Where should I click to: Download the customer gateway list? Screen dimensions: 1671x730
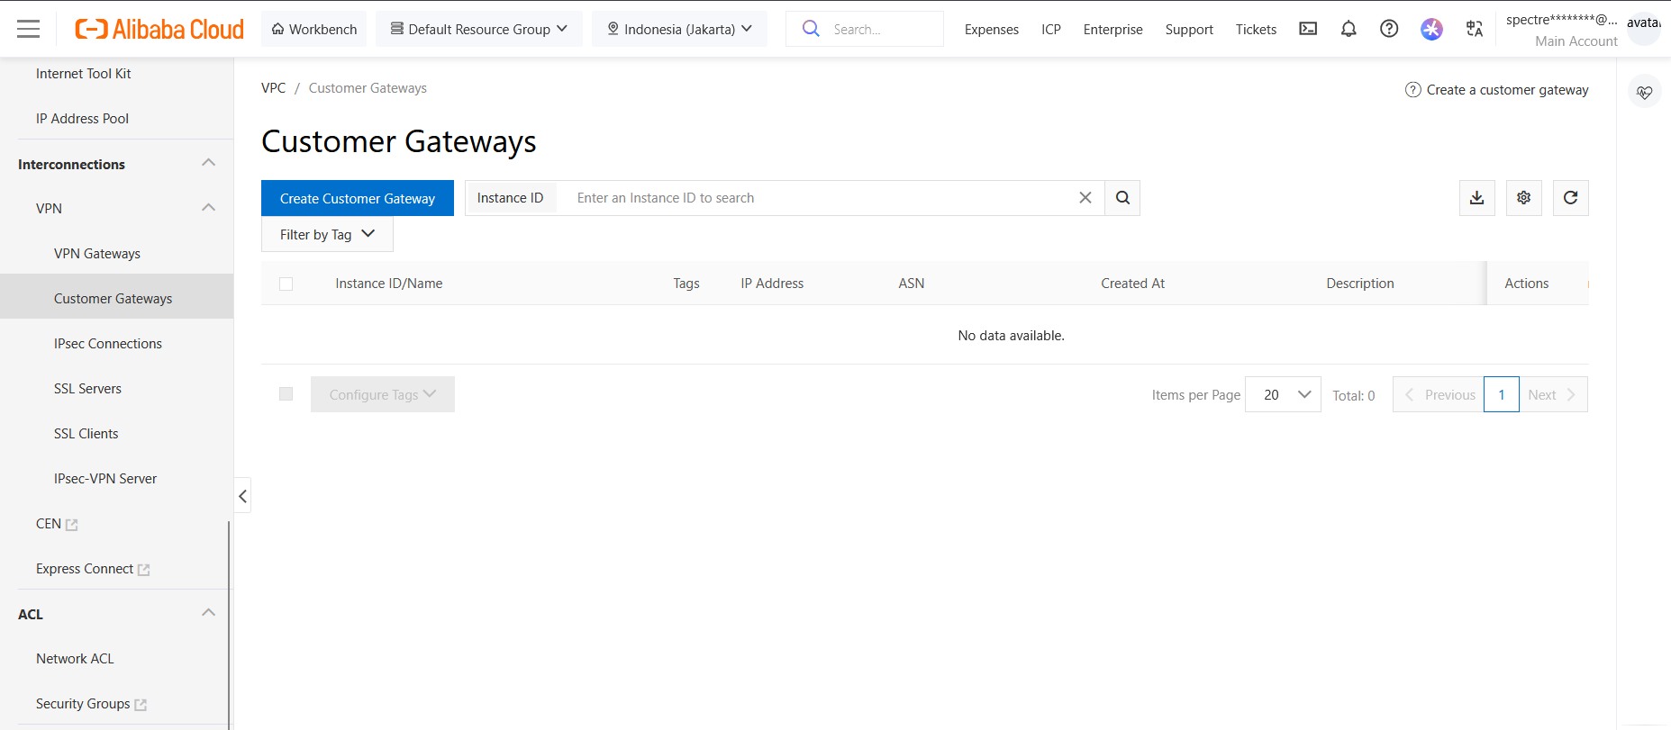pyautogui.click(x=1476, y=198)
